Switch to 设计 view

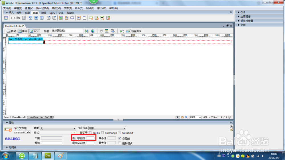click(x=34, y=31)
